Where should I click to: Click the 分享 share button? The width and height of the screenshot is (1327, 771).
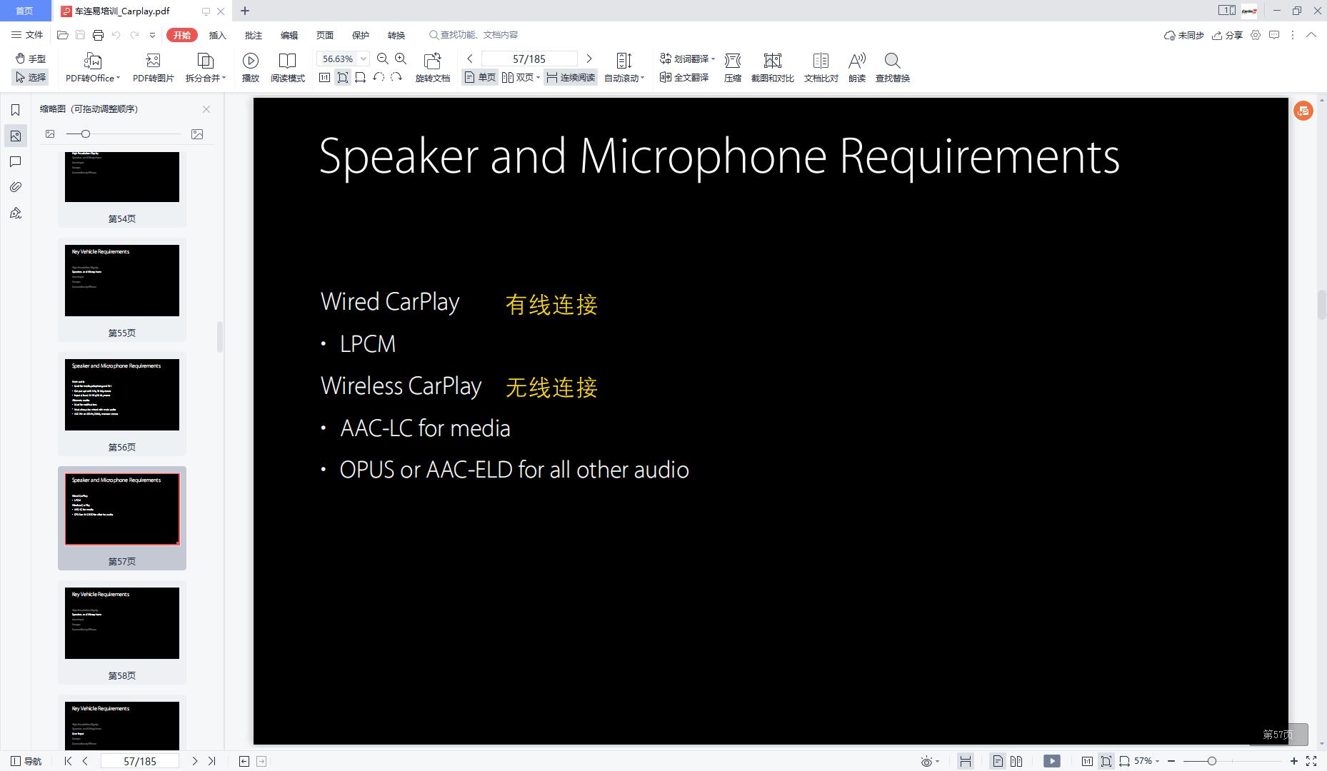click(1229, 34)
